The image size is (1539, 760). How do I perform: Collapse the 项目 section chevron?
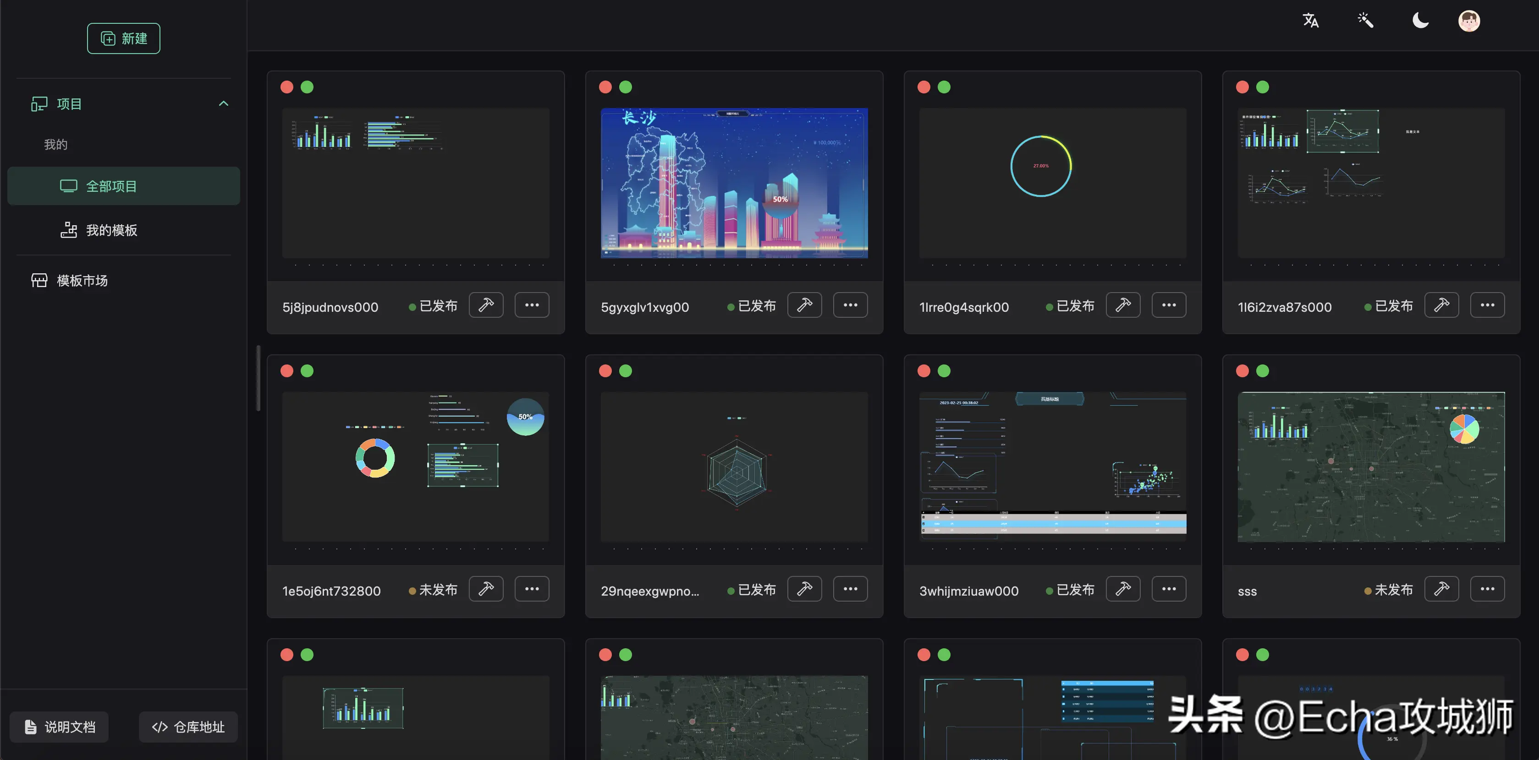pyautogui.click(x=224, y=103)
